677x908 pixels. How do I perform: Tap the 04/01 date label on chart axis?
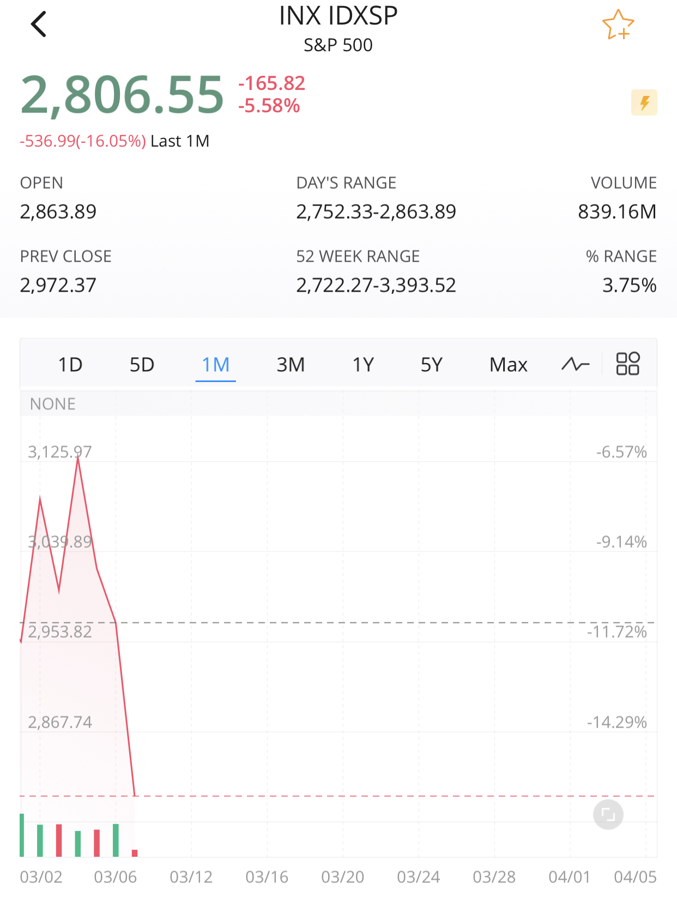570,877
